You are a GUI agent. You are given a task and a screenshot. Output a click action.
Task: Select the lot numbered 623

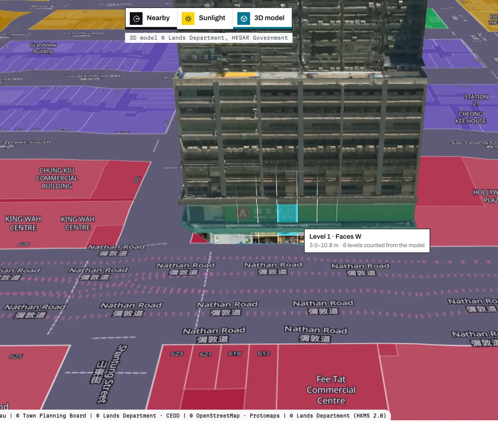pos(177,354)
